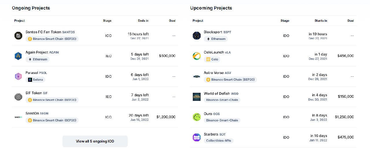Viewport: 370px width, 150px height.
Task: Click the in 19 hours start time
Action: tap(318, 34)
